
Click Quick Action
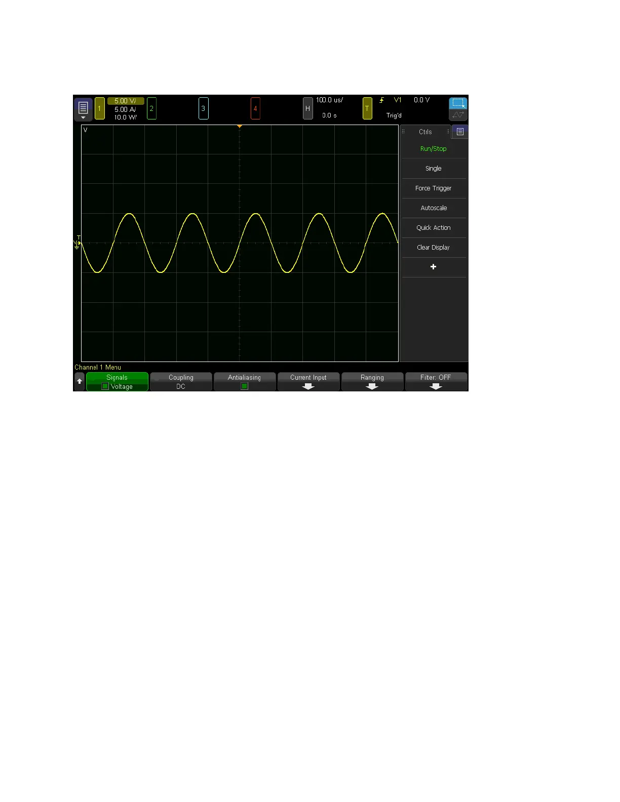434,228
